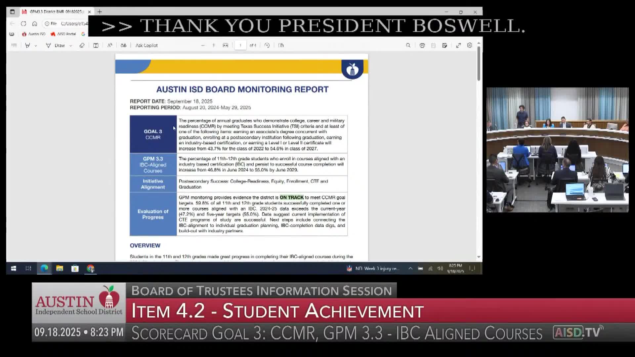Open the PDF settings gear
This screenshot has height=357, width=635.
(x=470, y=45)
